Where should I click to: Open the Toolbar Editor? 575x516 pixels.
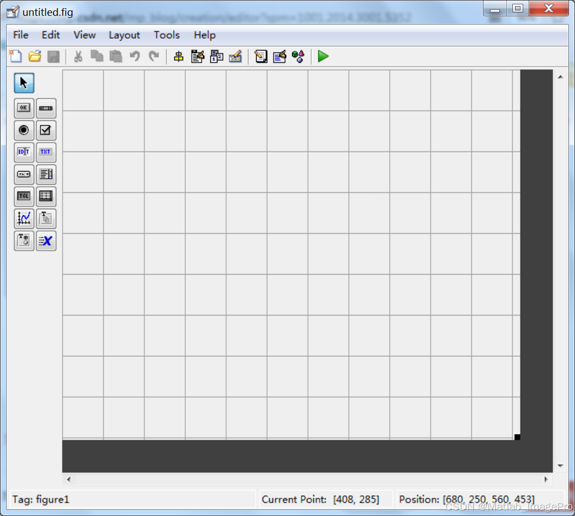pos(235,57)
